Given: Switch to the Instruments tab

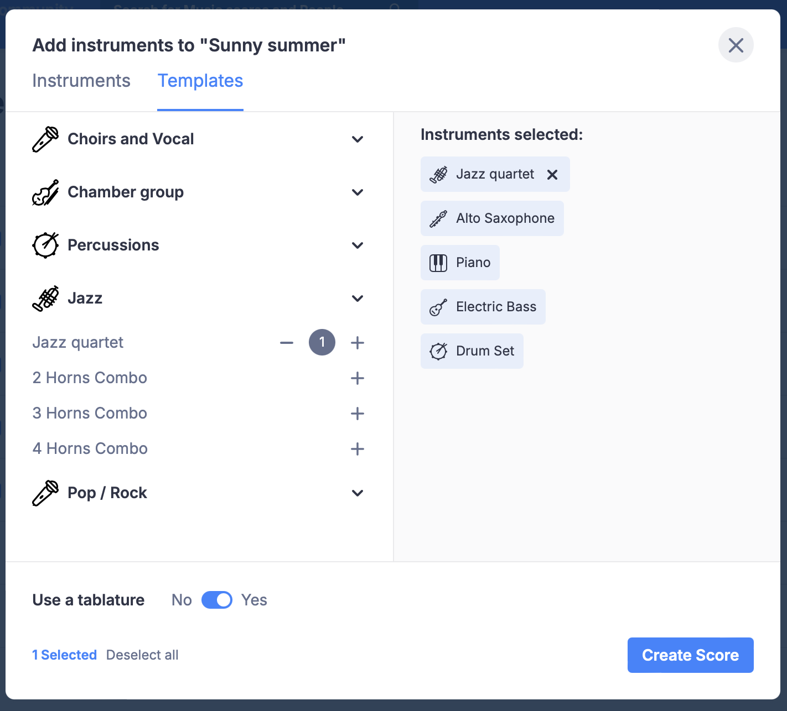Looking at the screenshot, I should [81, 81].
